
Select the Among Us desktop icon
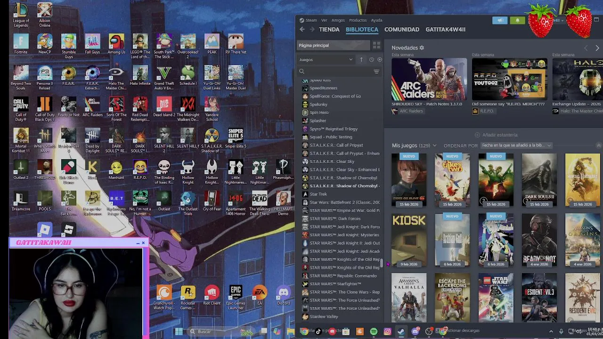pyautogui.click(x=116, y=44)
